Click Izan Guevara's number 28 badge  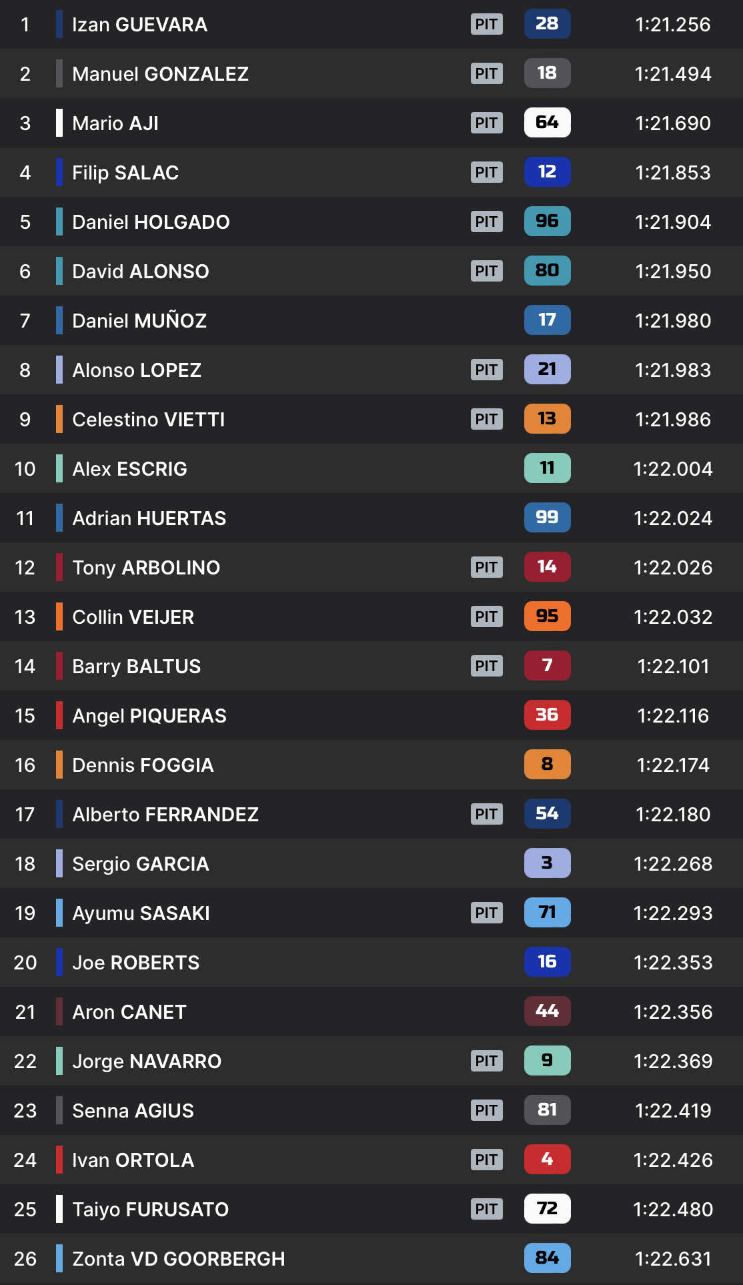547,24
